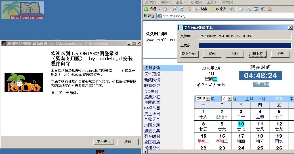The width and height of the screenshot is (294, 154).
Task: Click the bird-shaped toolbar icon
Action: (263, 9)
